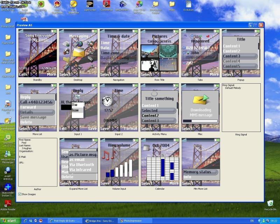This screenshot has width=280, height=224.
Task: Click the Ring Signal info box
Action: pos(241,107)
